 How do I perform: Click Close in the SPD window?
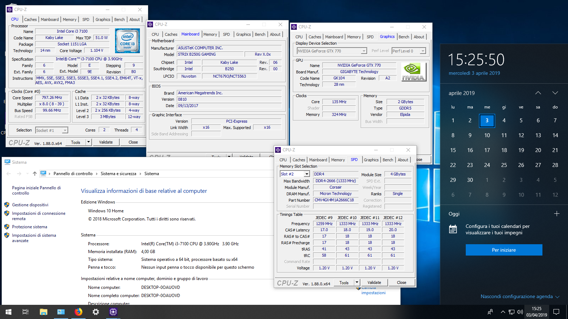click(402, 282)
